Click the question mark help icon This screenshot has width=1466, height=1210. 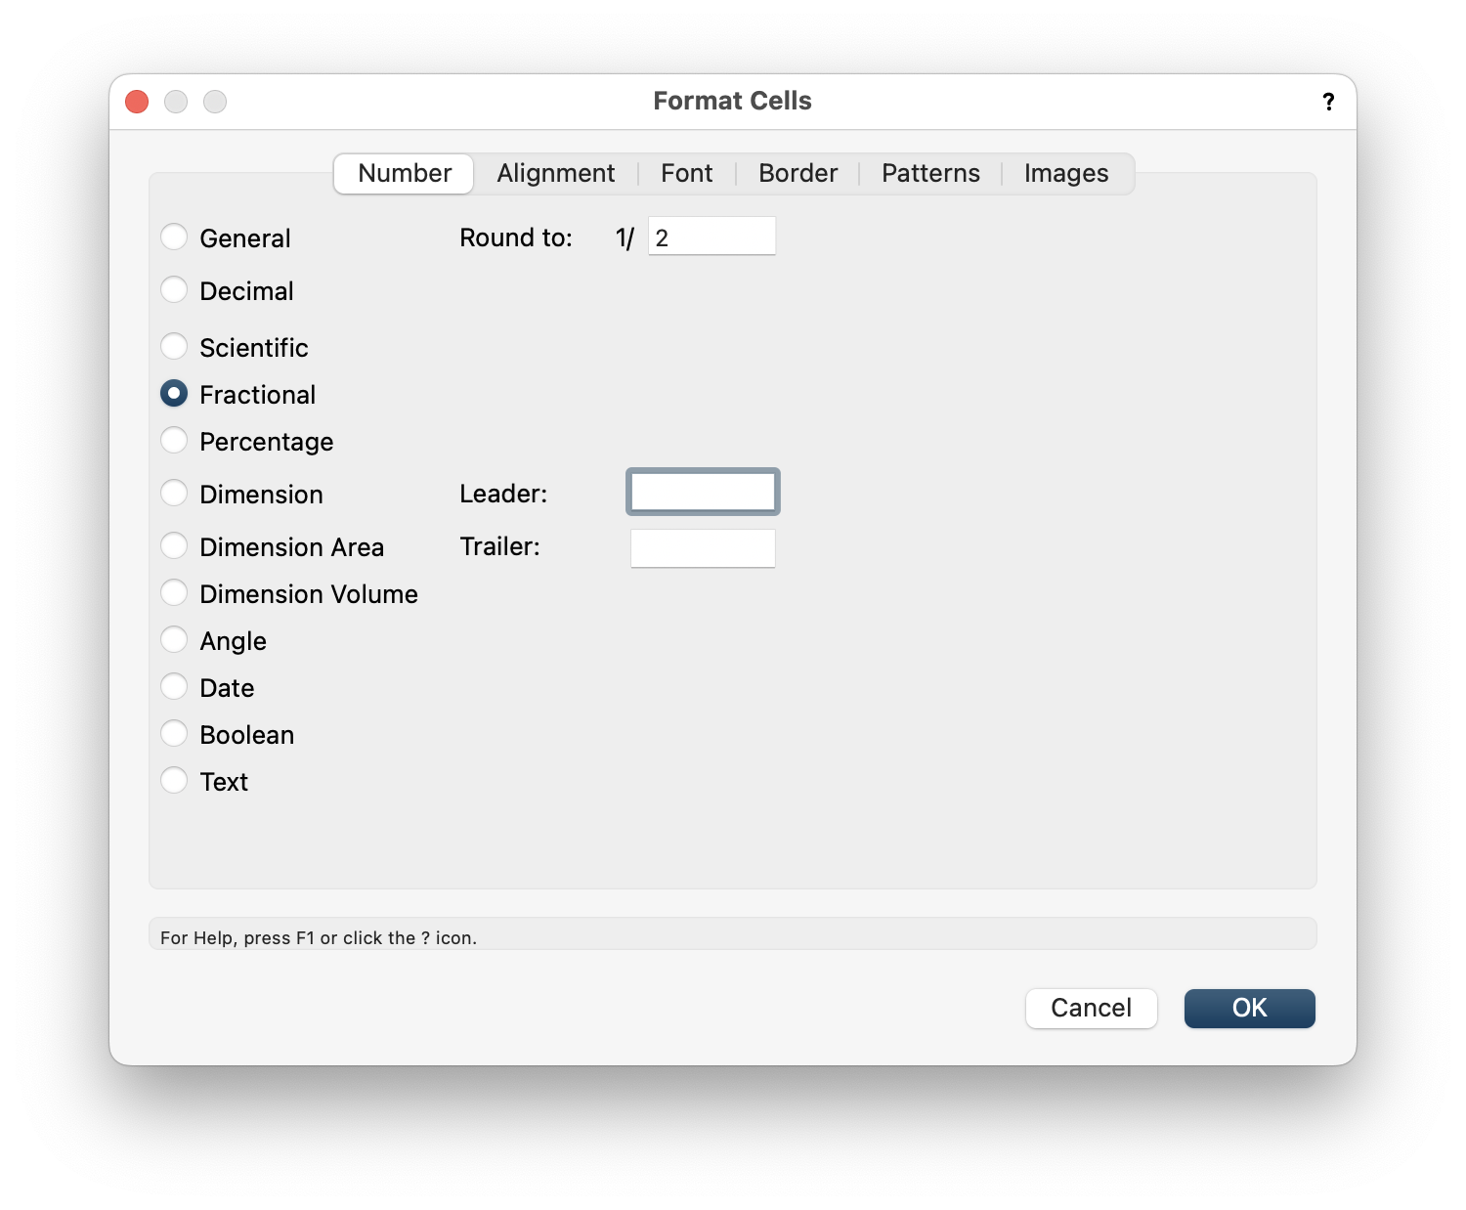(1328, 102)
